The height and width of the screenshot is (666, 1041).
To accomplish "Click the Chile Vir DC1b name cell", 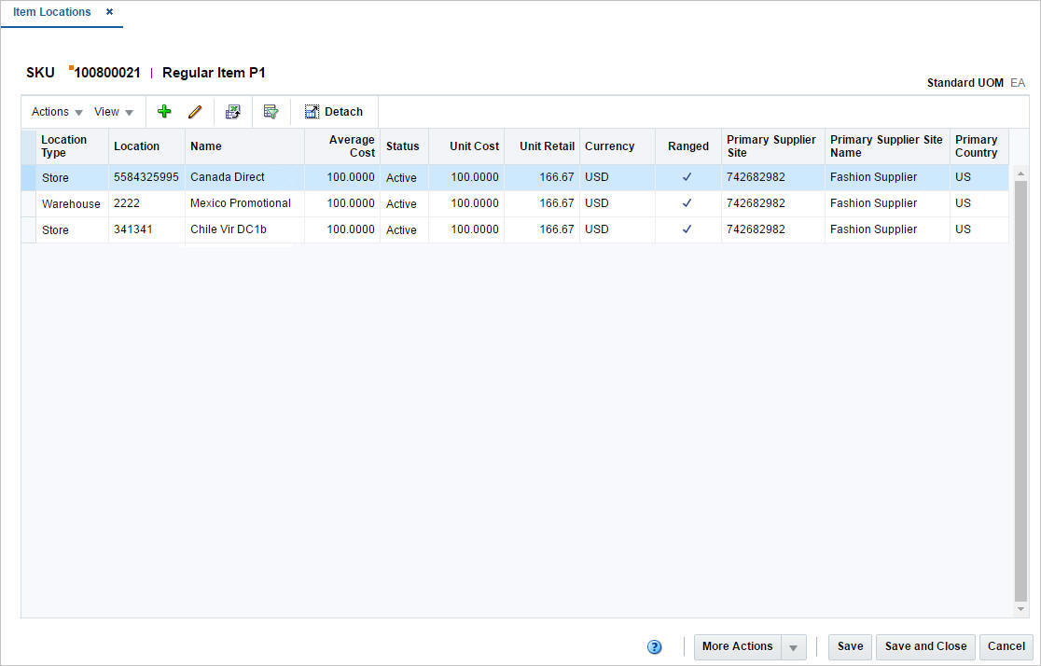I will pyautogui.click(x=244, y=229).
